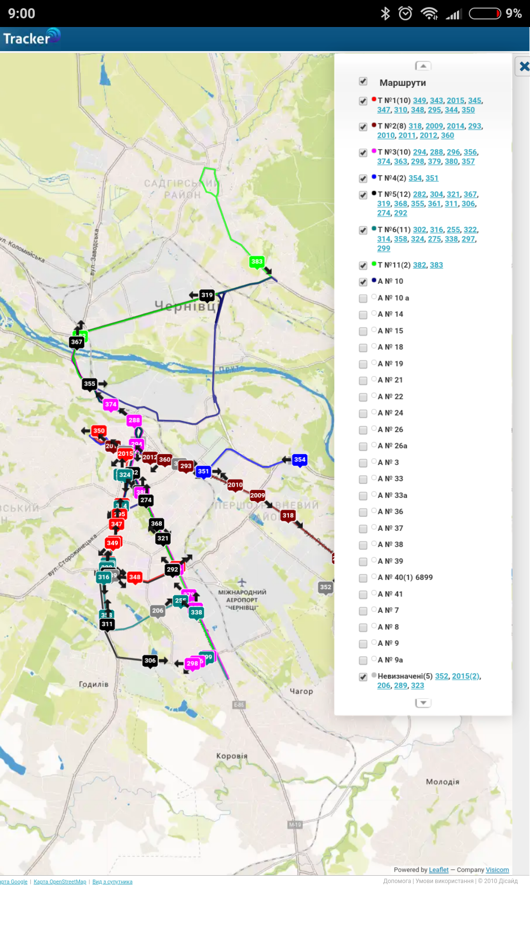This screenshot has height=943, width=530.
Task: Uncheck the Маршрути master checkbox
Action: [363, 82]
